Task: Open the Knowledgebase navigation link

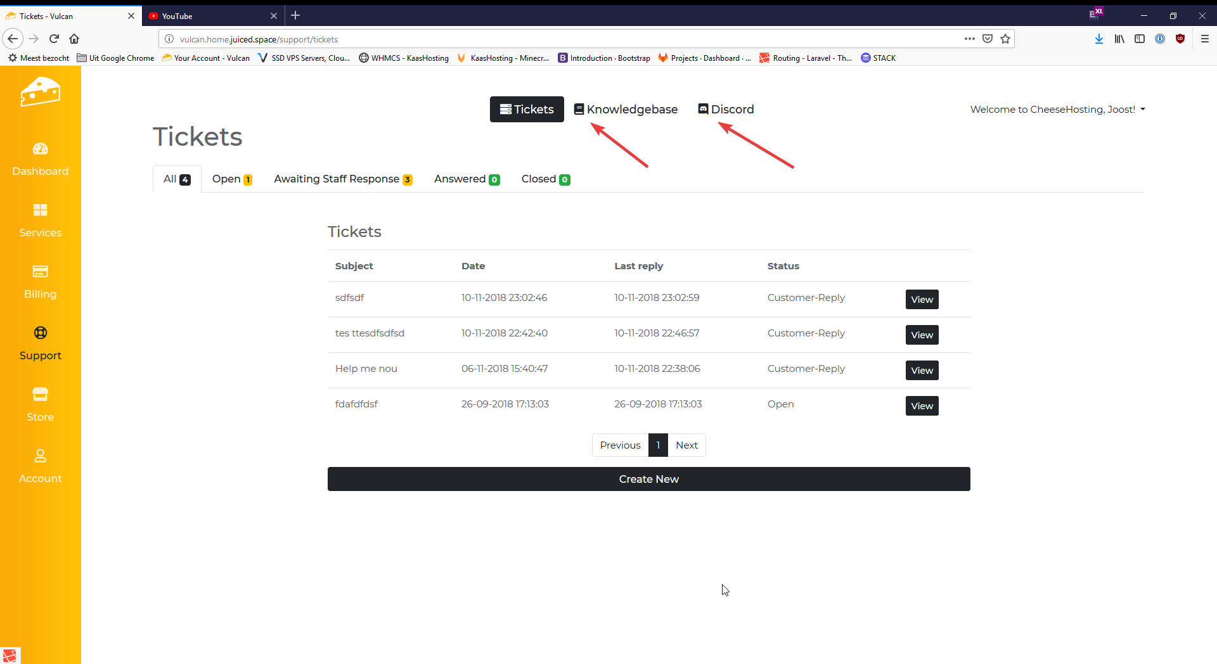Action: [x=626, y=110]
